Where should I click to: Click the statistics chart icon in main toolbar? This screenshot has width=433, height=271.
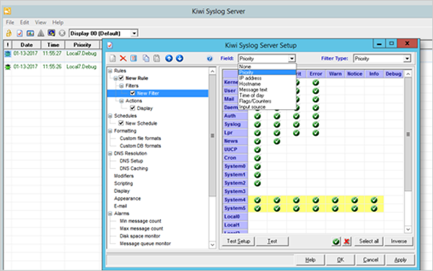(x=30, y=33)
